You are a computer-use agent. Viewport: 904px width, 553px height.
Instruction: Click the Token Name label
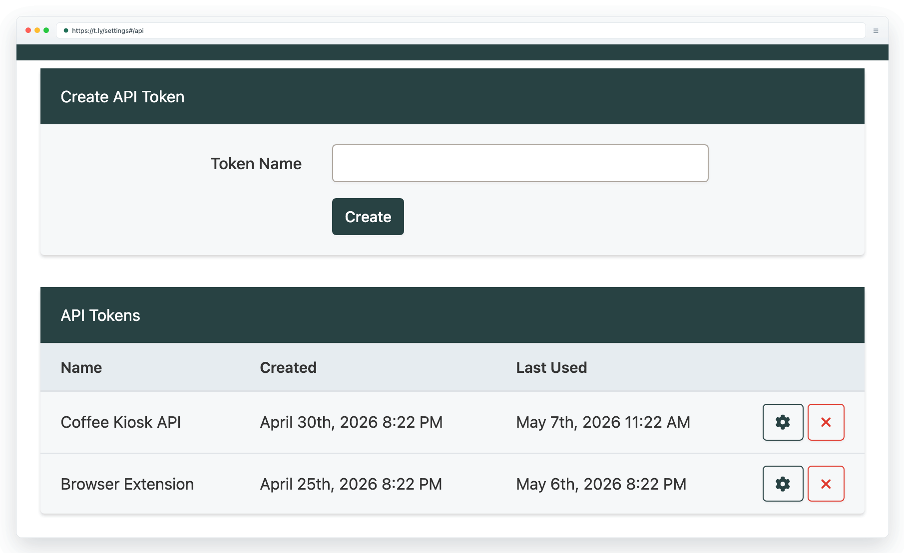256,164
